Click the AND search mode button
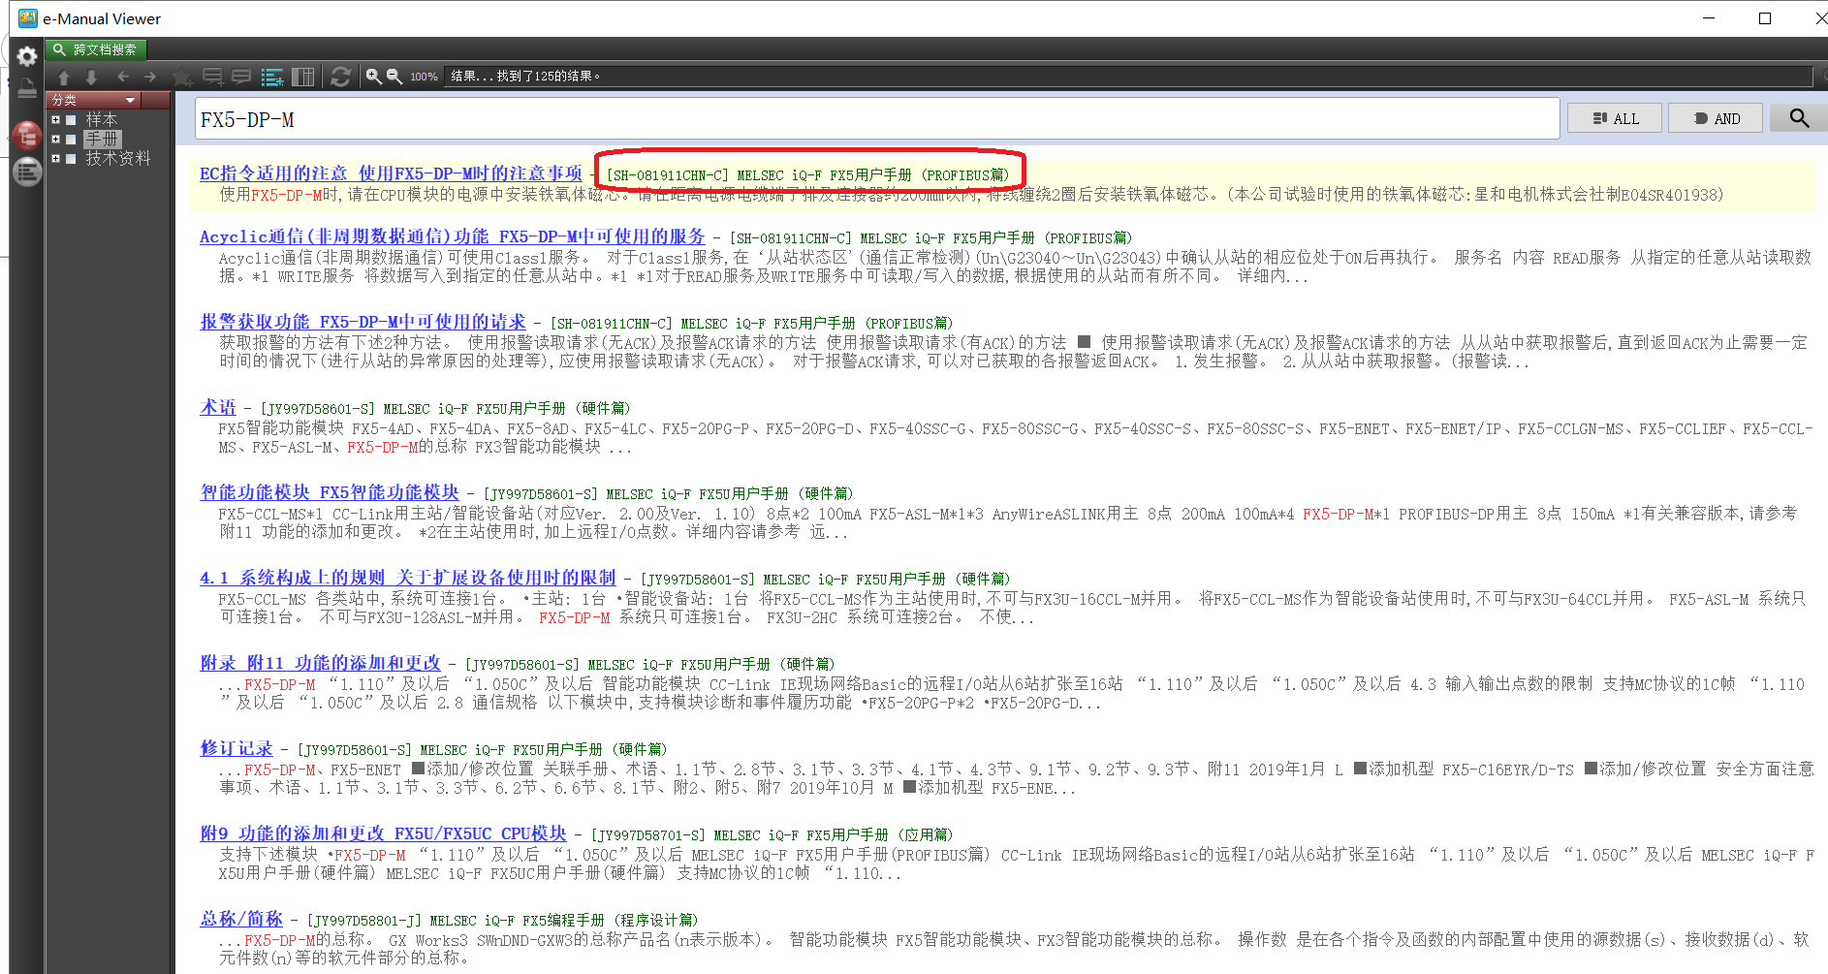 click(x=1717, y=118)
